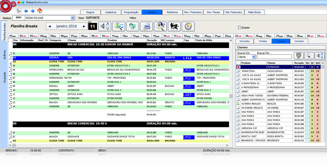
Task: Click the music note on the OXIDANCE row
Action: point(10,137)
